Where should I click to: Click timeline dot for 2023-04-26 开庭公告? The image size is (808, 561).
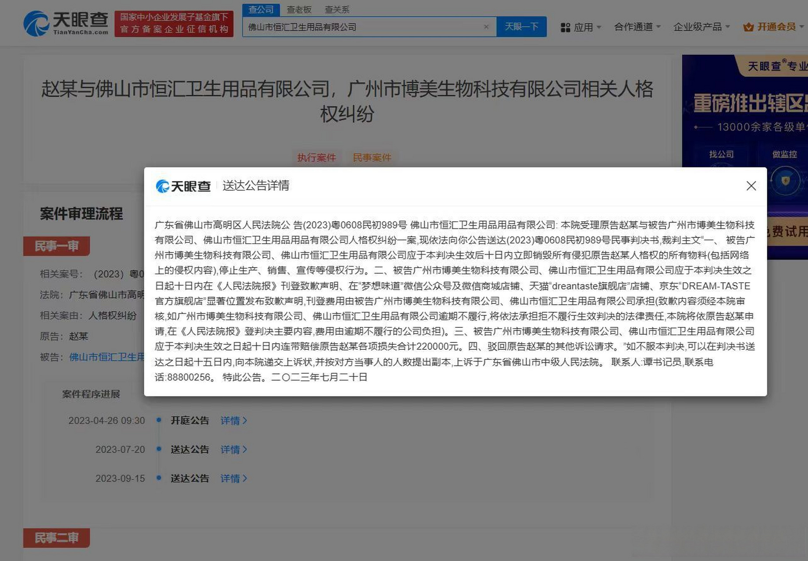coord(159,420)
